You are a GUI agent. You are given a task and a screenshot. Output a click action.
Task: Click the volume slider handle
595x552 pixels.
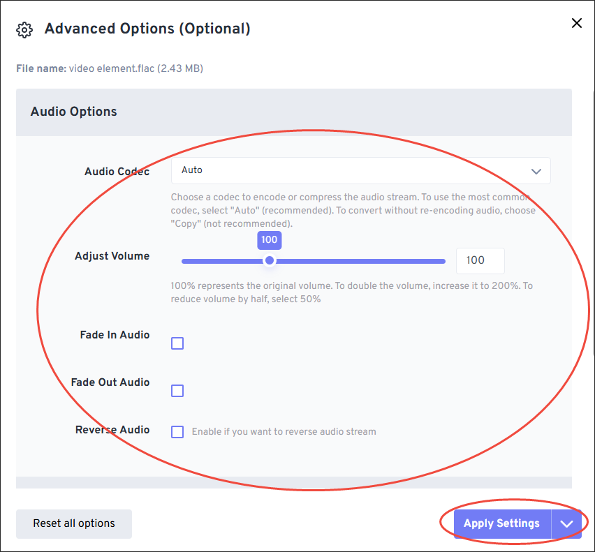coord(270,260)
